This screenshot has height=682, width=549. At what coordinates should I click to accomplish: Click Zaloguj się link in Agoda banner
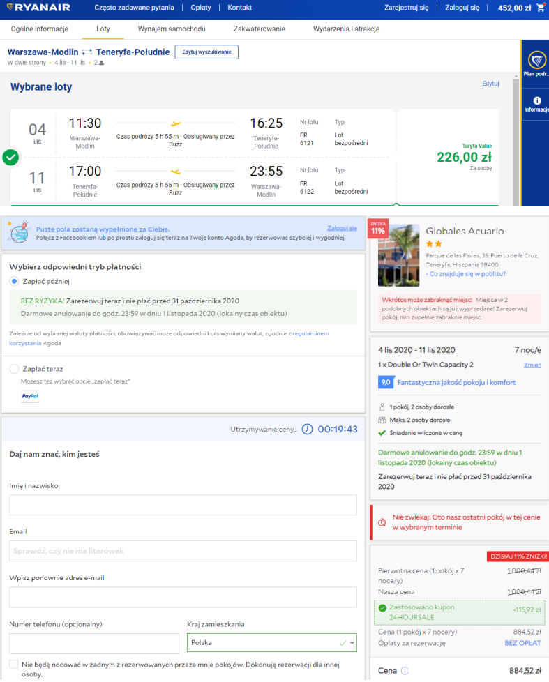[x=342, y=228]
